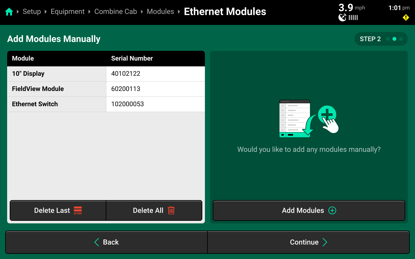The width and height of the screenshot is (415, 259).
Task: Click the Delete Last rows icon
Action: [78, 210]
